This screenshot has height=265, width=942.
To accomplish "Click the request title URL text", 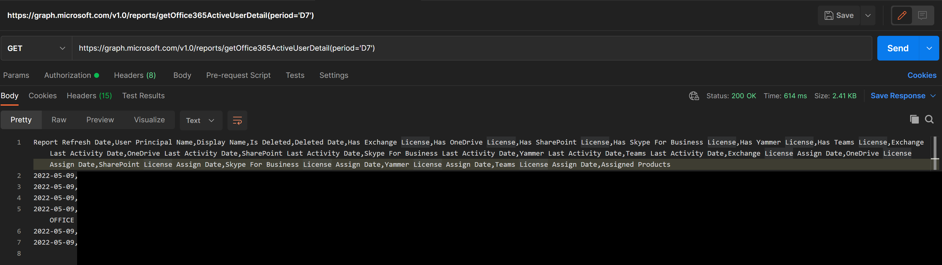I will pyautogui.click(x=161, y=15).
